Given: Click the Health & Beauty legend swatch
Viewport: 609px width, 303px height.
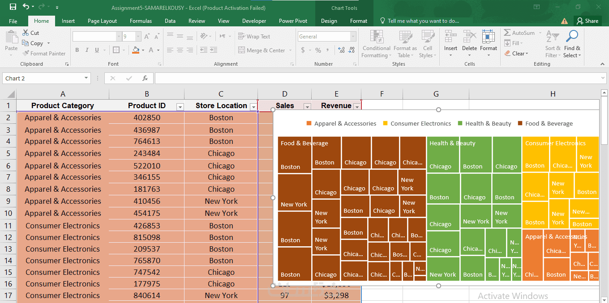Looking at the screenshot, I should pyautogui.click(x=460, y=123).
